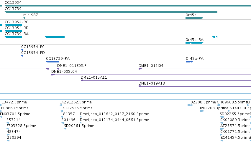Select transcript CG13954-RC label
The height and width of the screenshot is (142, 251).
point(17,22)
